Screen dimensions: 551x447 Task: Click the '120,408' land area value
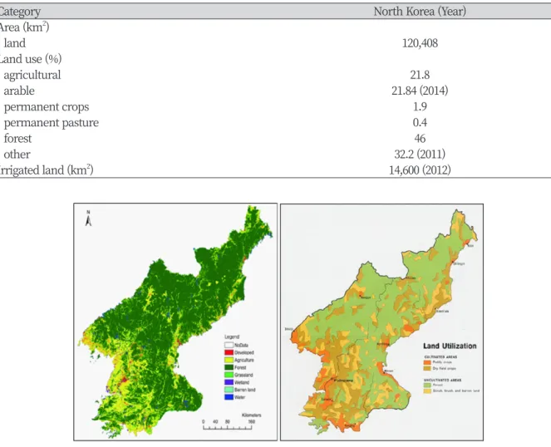[420, 43]
